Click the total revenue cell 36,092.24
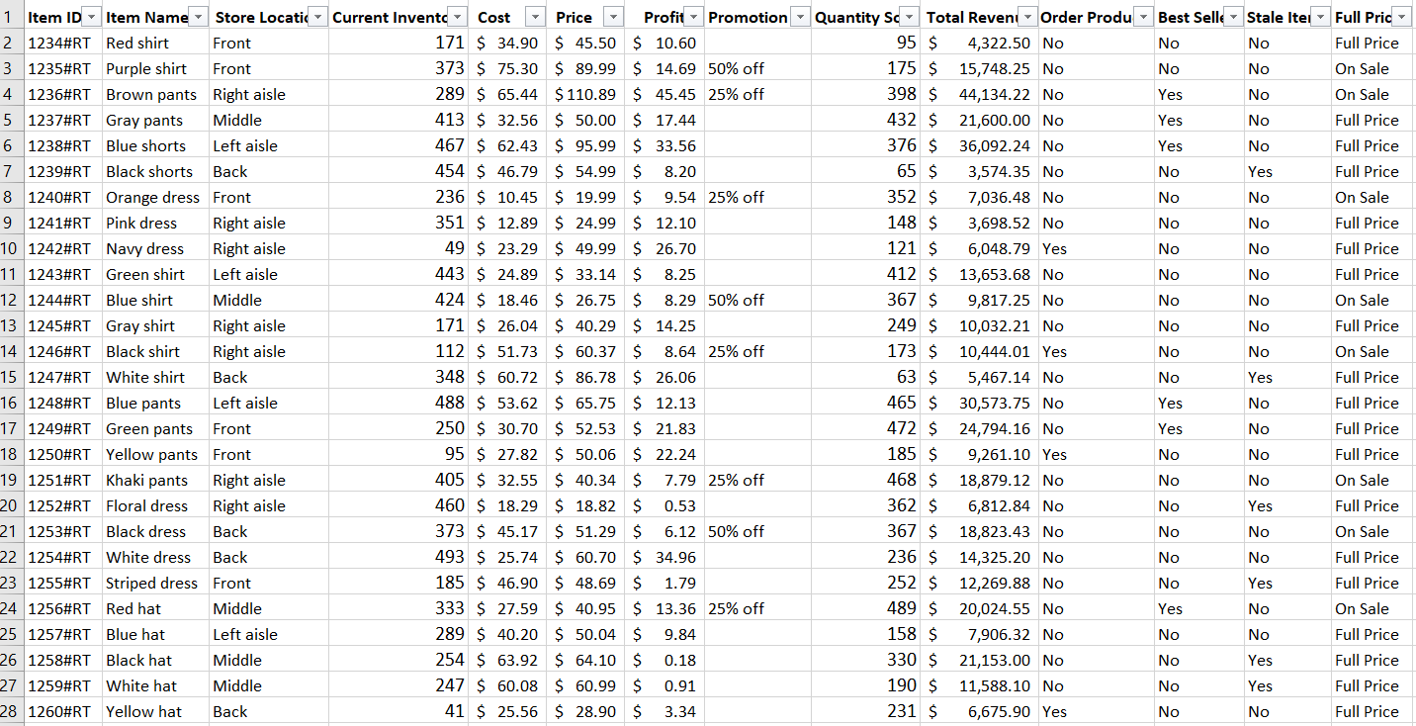 pos(981,145)
